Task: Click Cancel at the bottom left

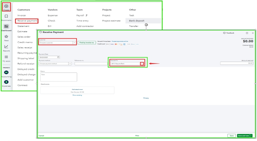Action: pos(41,136)
